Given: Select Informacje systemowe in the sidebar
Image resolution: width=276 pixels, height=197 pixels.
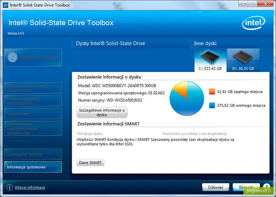Looking at the screenshot, I should (x=33, y=167).
